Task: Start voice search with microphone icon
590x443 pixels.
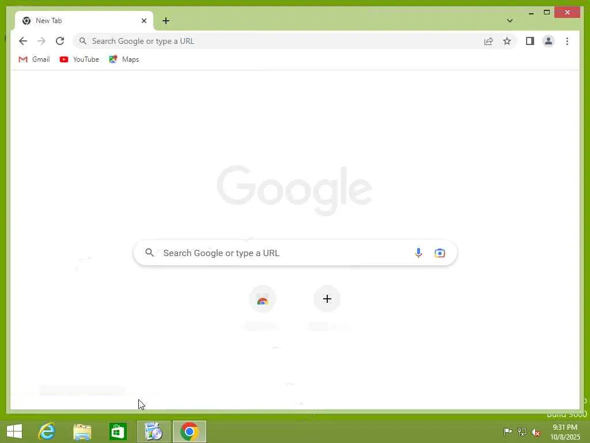Action: tap(418, 253)
